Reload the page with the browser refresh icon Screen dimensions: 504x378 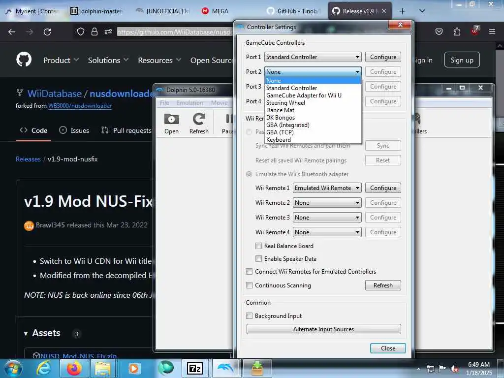[x=47, y=32]
